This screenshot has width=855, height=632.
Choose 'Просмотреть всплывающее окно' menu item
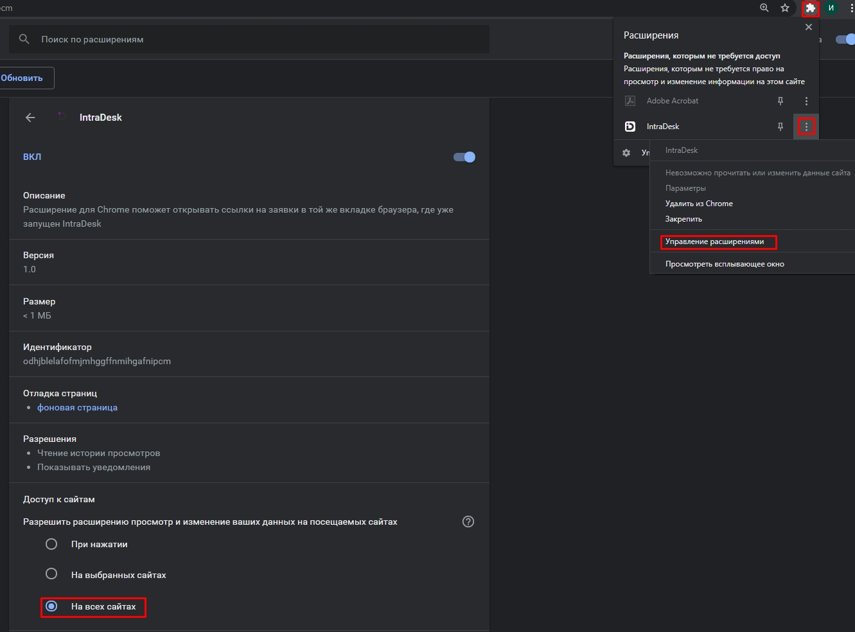725,264
